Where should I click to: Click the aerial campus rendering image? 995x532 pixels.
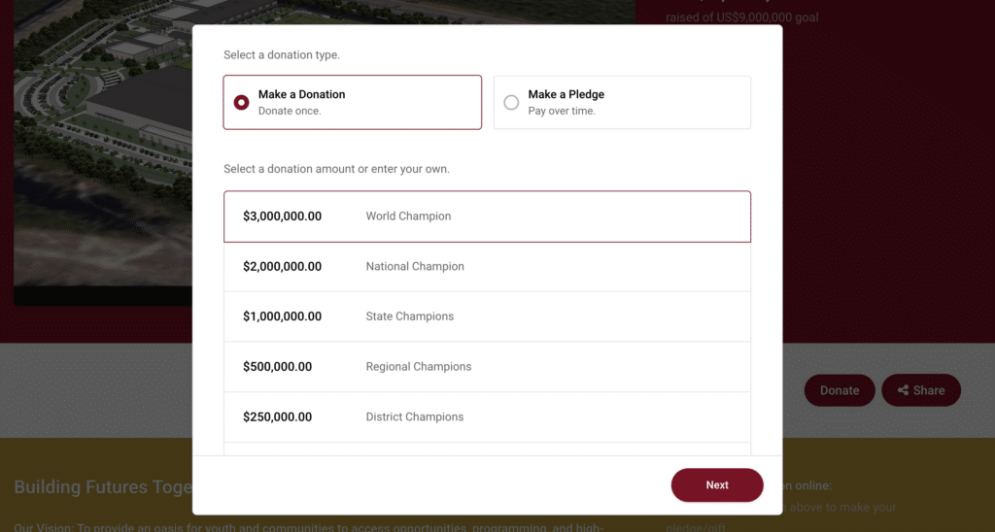point(103,152)
